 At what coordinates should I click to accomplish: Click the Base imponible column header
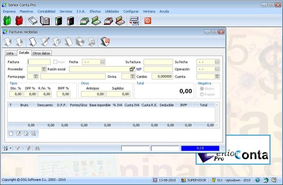(100, 105)
